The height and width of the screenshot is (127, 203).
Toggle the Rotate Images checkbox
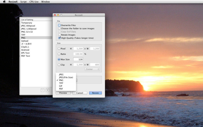coord(59,35)
